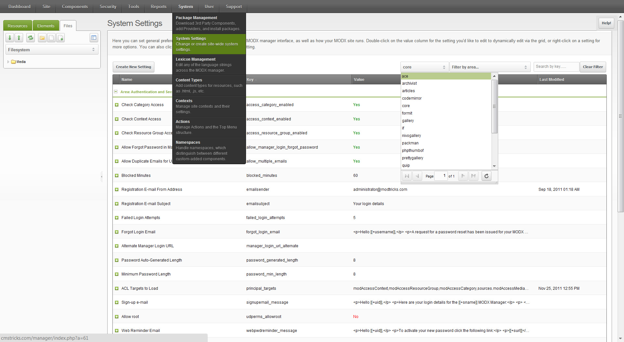
Task: Expand the Blocked Minutes row plus icon
Action: (x=117, y=176)
